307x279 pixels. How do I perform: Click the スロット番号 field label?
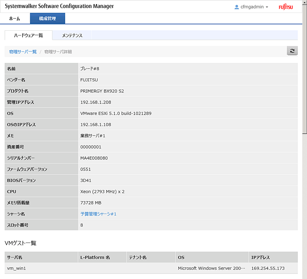[x=18, y=225]
